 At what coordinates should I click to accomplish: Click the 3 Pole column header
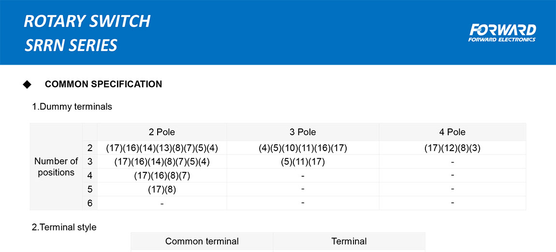(x=303, y=132)
